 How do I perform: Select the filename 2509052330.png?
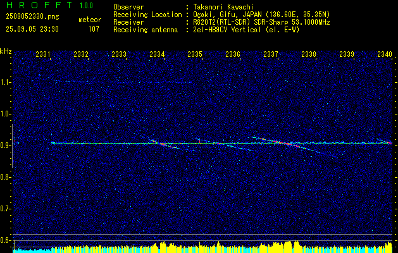coord(32,17)
